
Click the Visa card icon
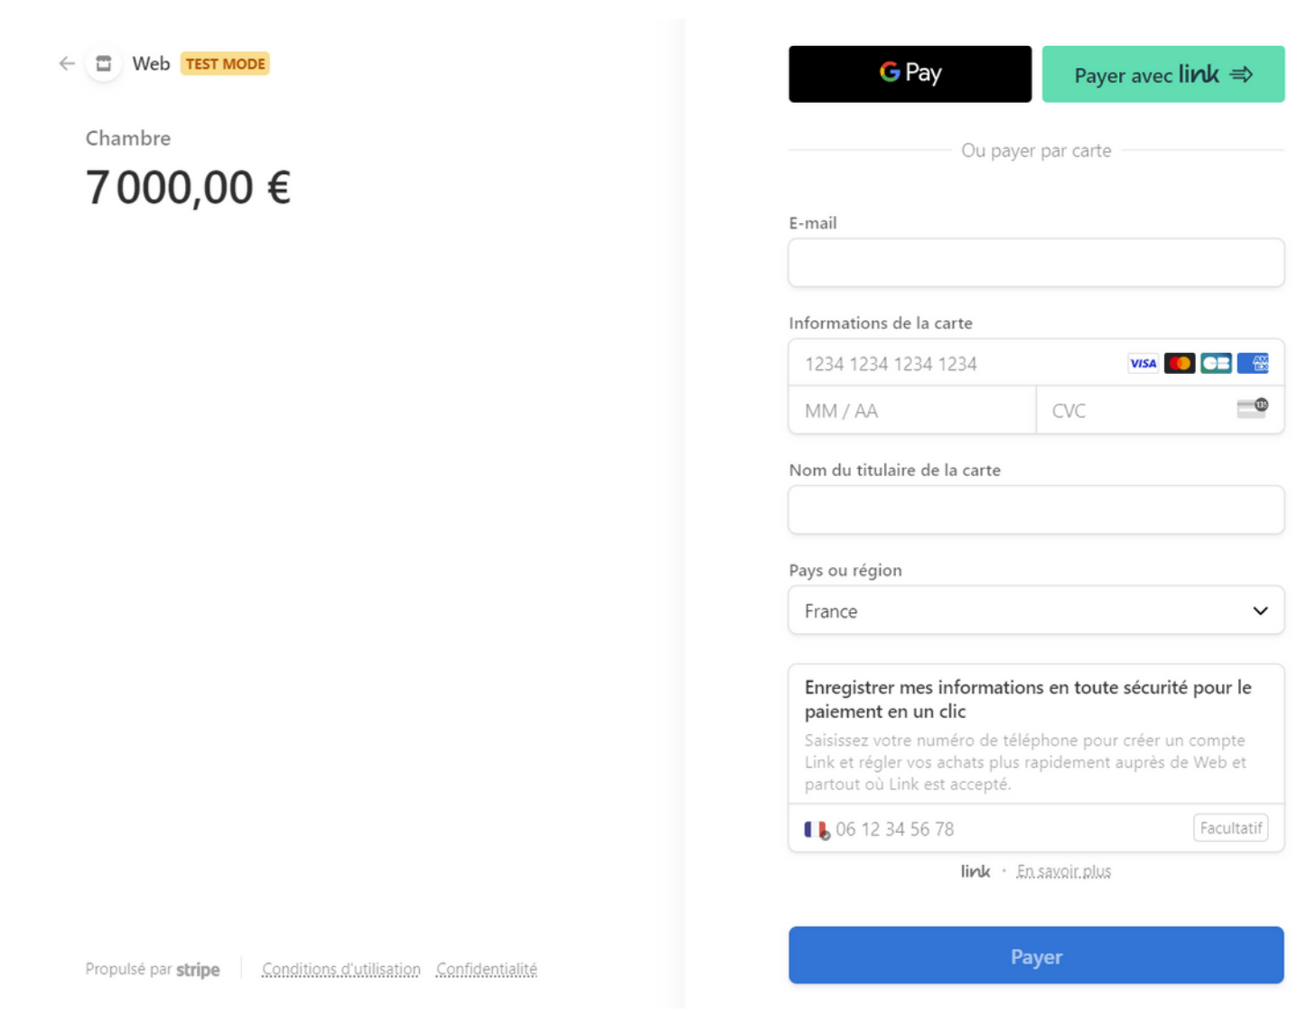[x=1143, y=363]
